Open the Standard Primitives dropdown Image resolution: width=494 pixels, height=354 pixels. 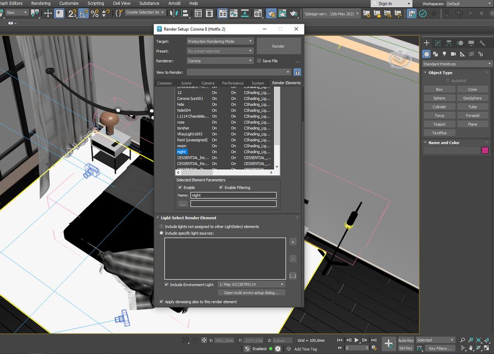coord(457,64)
